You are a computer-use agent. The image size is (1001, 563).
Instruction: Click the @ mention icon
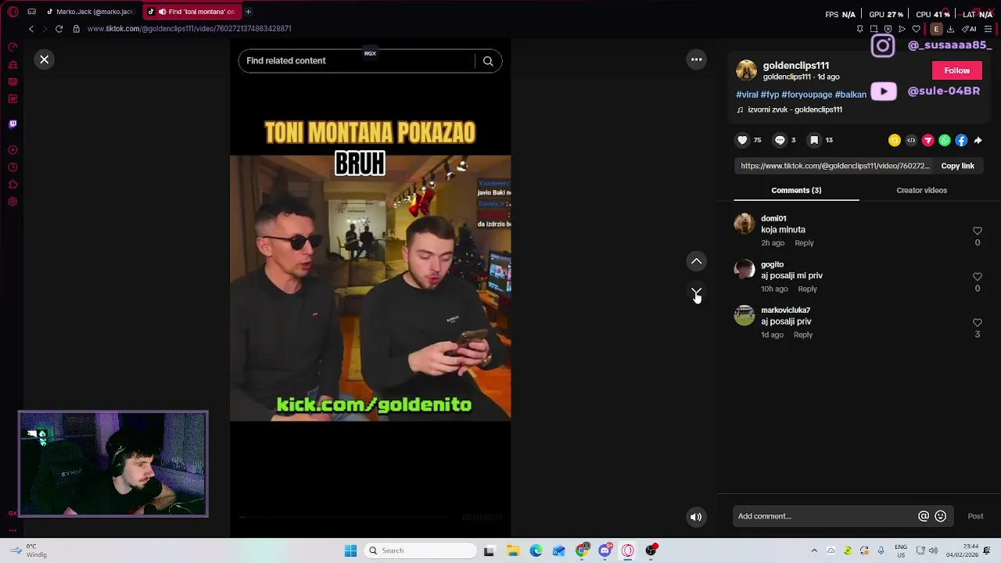click(924, 516)
